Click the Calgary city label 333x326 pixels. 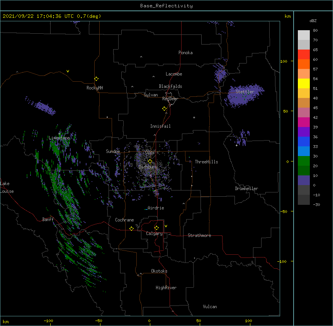[x=155, y=233]
